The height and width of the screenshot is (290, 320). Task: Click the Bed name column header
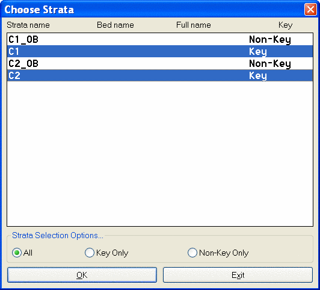115,25
